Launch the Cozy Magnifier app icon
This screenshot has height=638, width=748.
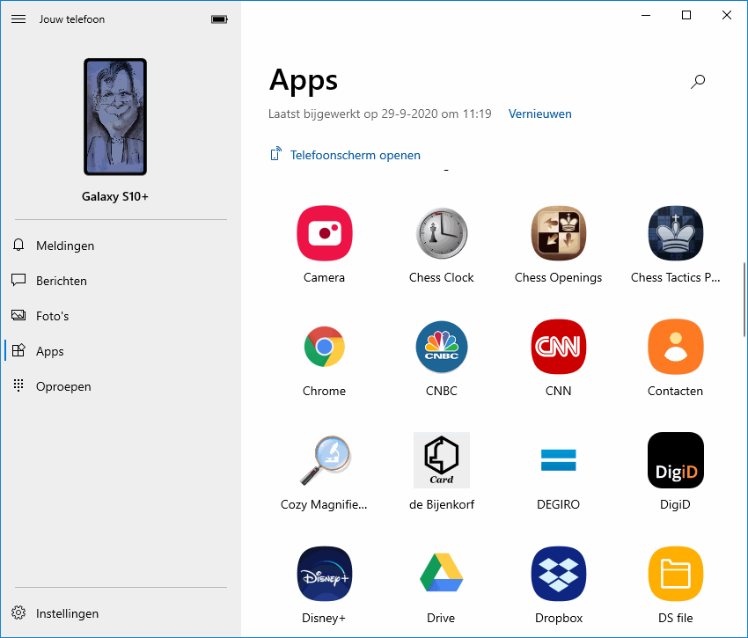(x=325, y=460)
